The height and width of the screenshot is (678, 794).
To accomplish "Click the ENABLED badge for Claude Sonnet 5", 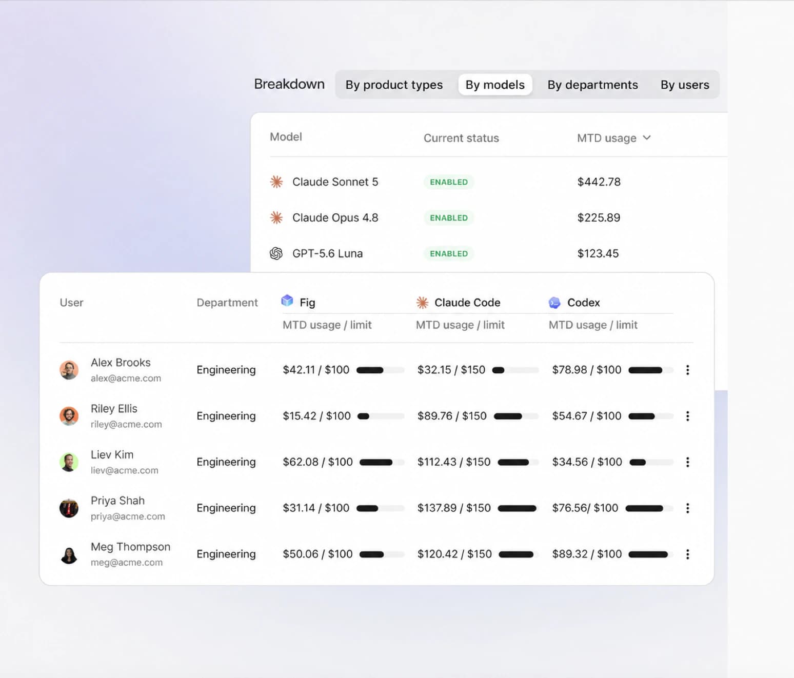I will click(x=449, y=182).
